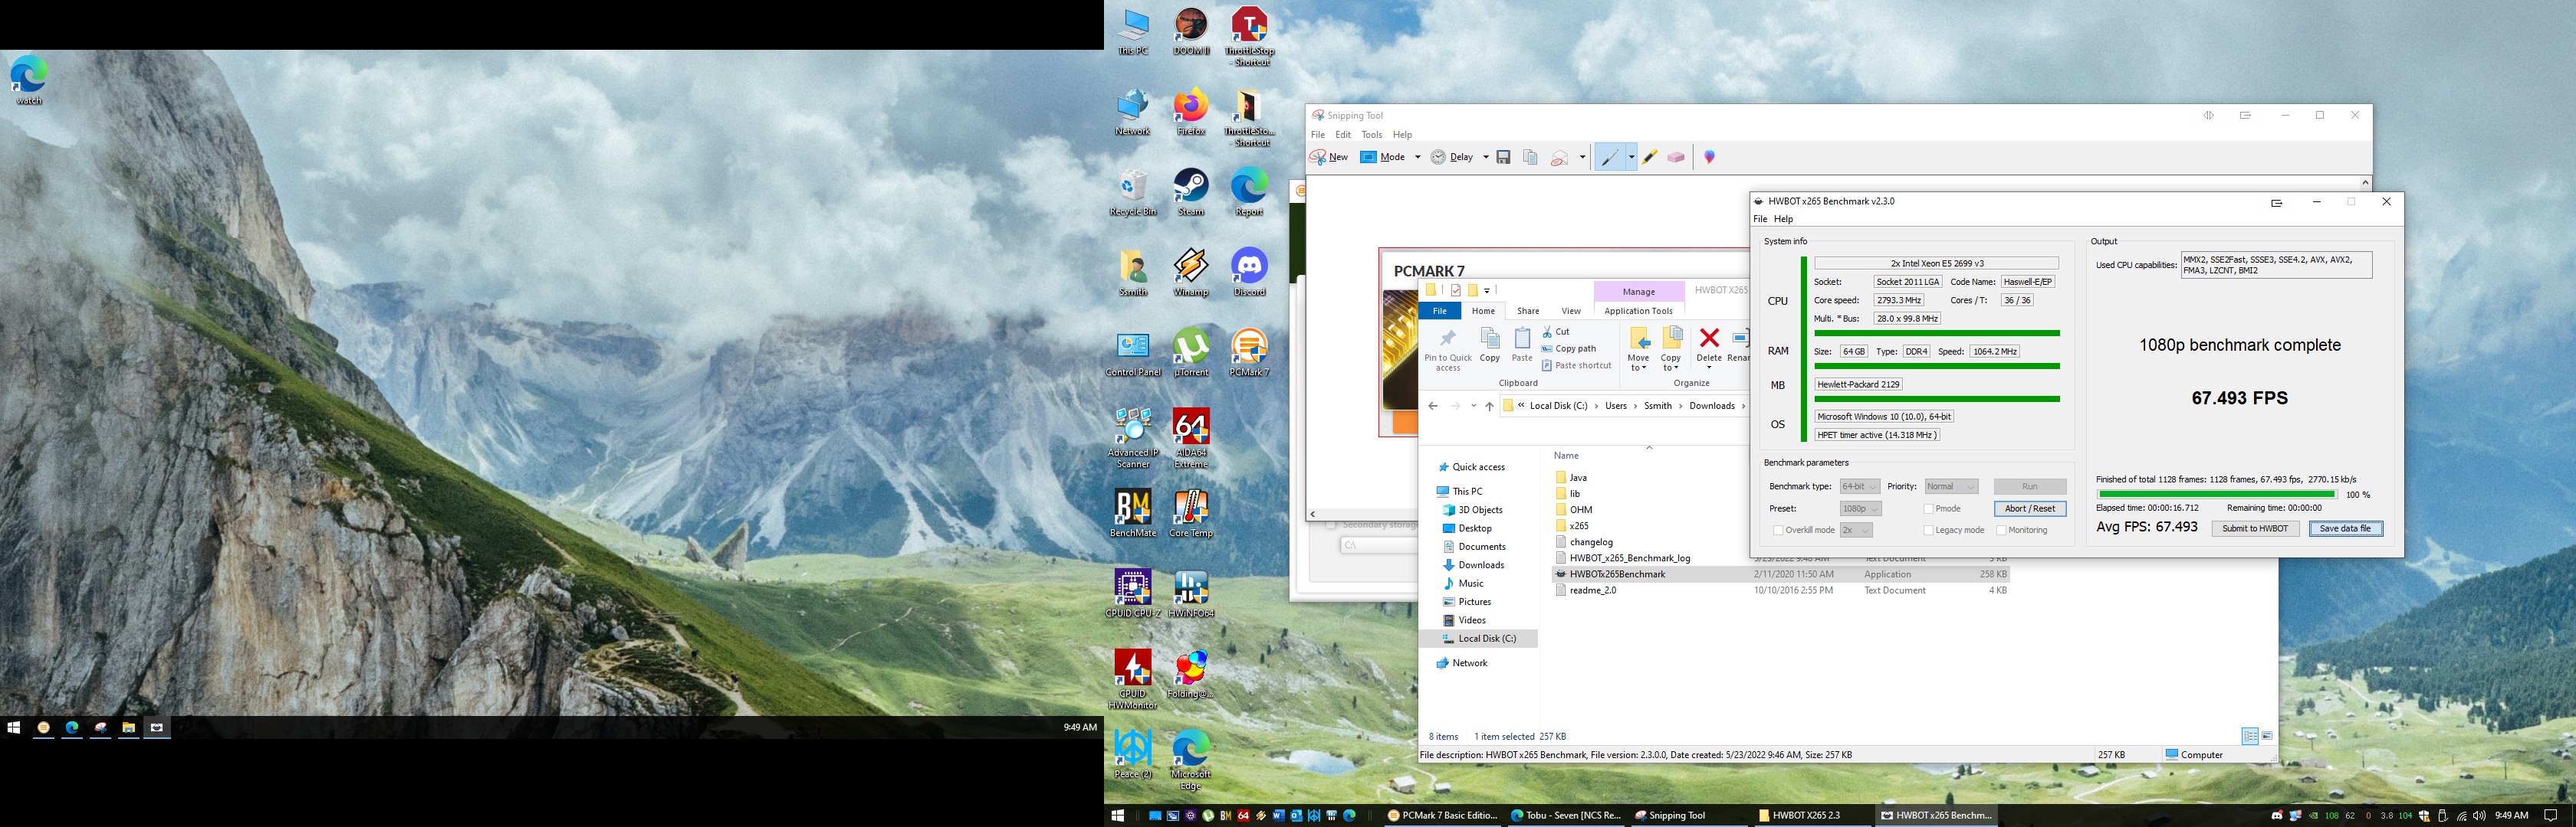Image resolution: width=2576 pixels, height=827 pixels.
Task: Open the PCMark 7 desktop shortcut
Action: click(x=1249, y=352)
